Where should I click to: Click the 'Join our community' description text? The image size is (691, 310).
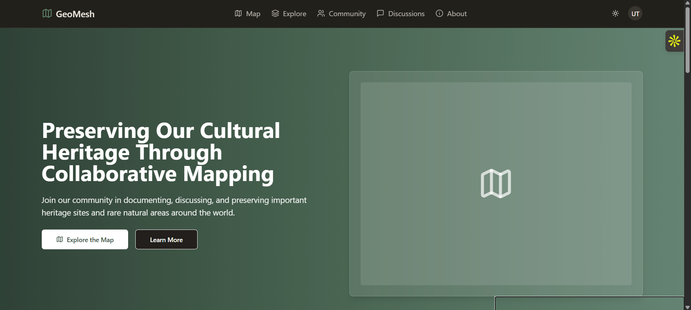click(174, 207)
